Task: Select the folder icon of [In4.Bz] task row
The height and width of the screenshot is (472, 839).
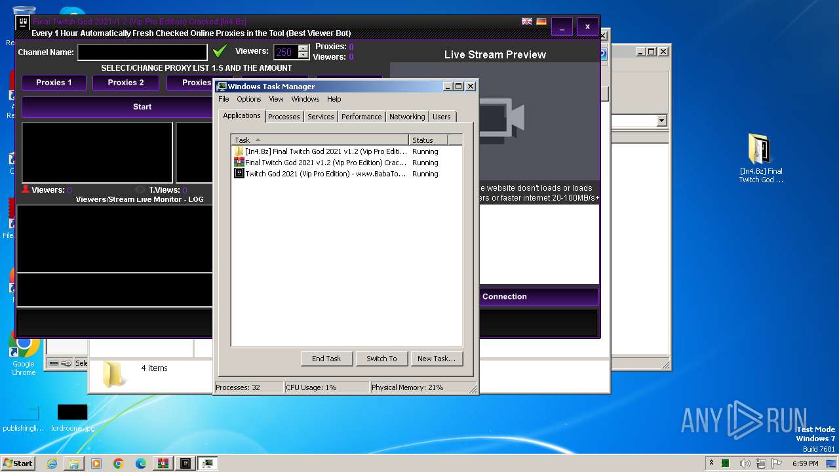Action: [x=239, y=151]
